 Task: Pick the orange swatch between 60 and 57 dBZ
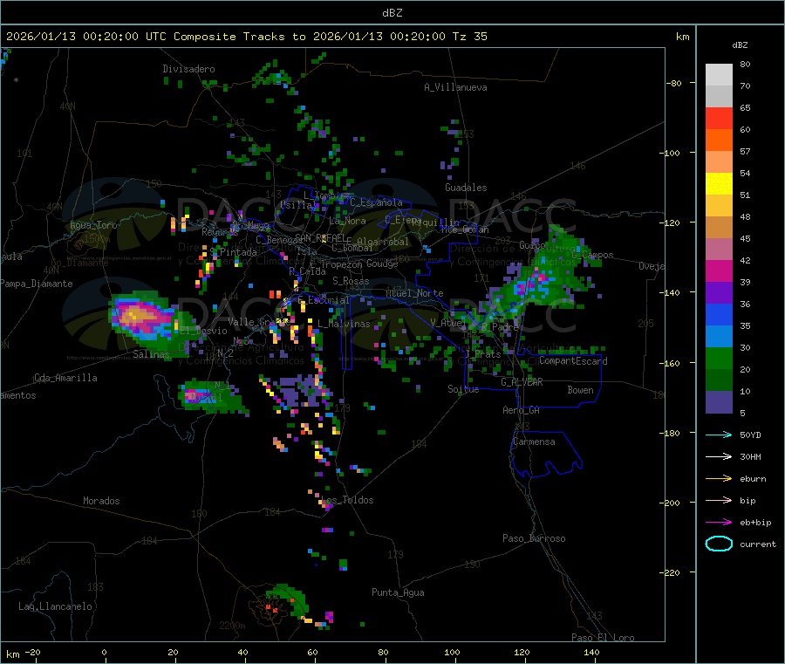(719, 140)
